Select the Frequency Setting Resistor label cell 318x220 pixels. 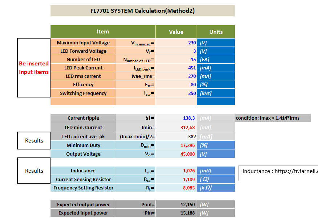(x=83, y=188)
